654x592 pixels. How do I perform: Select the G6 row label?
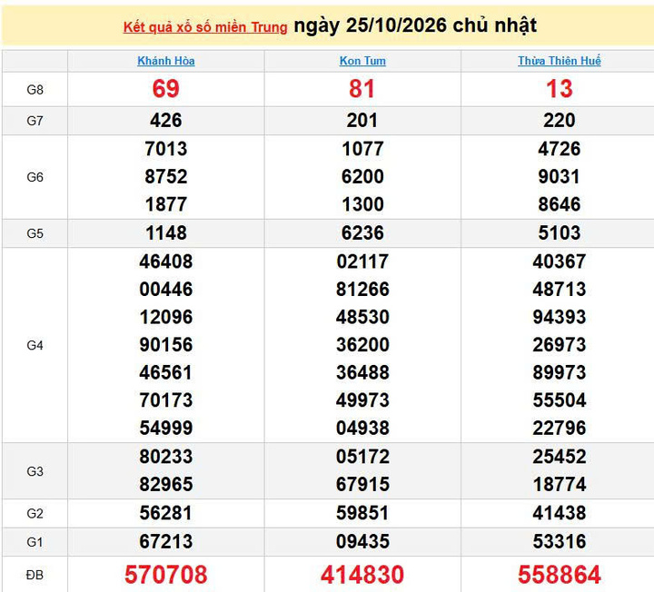click(x=35, y=177)
